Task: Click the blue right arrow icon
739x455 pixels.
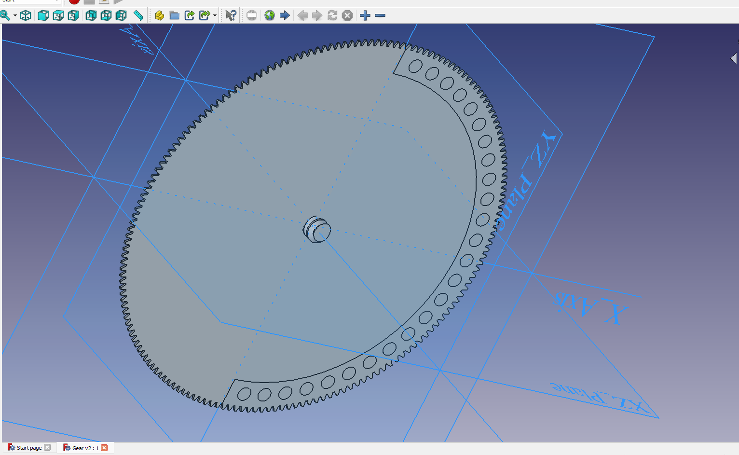Action: click(285, 15)
